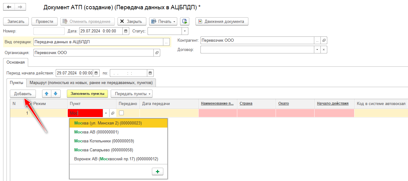Screen dimensions: 408x181
Task: Click the back navigation arrow
Action: pyautogui.click(x=9, y=7)
